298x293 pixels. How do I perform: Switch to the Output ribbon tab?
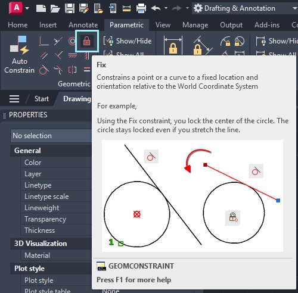[231, 25]
